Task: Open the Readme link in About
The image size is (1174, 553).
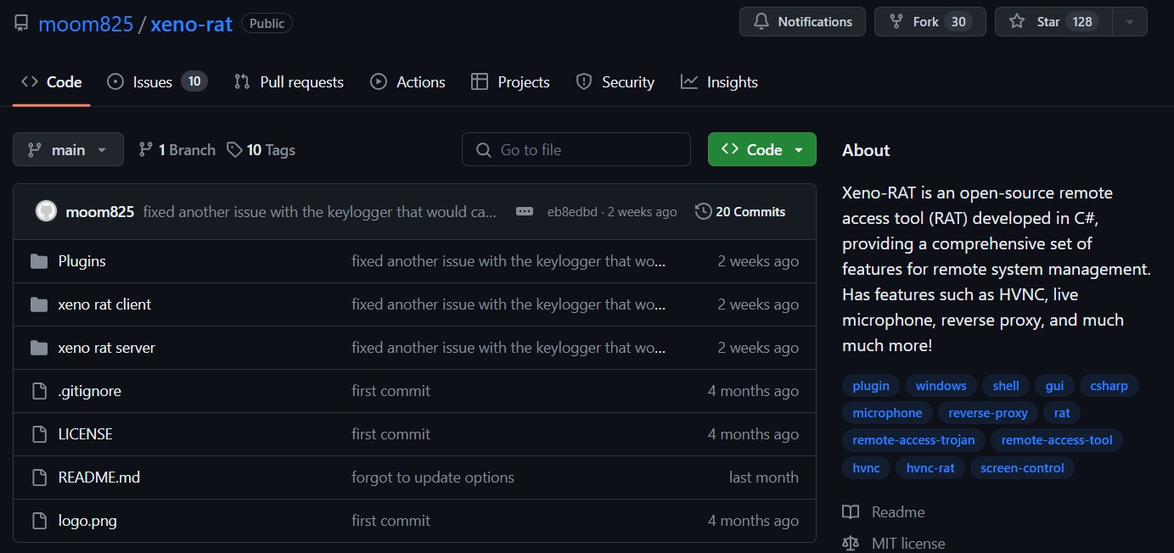Action: coord(884,512)
